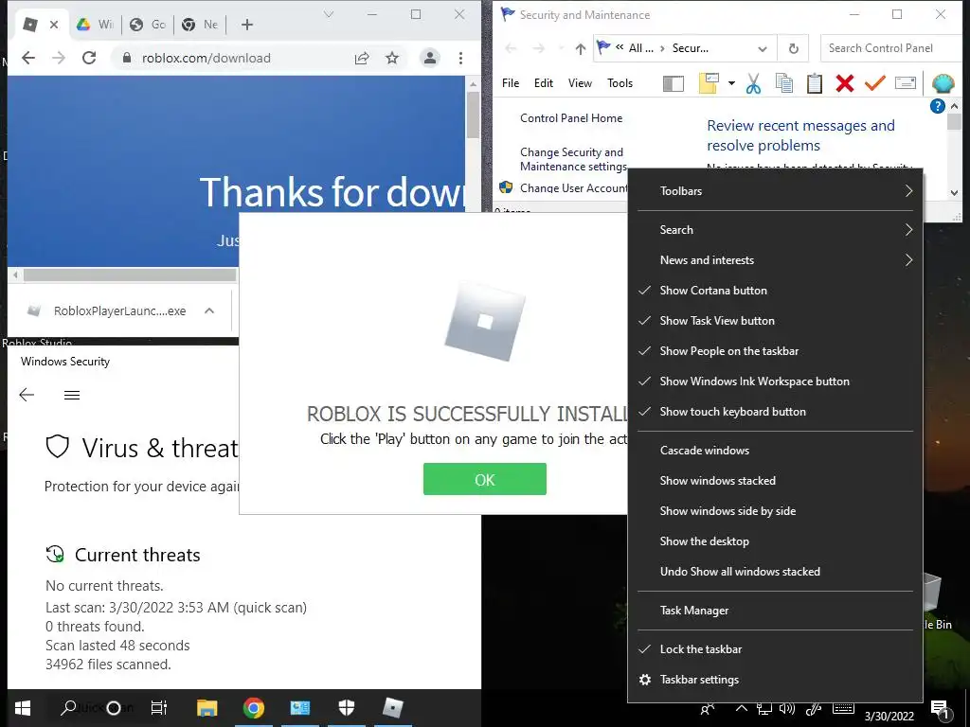Click the green OK button
The width and height of the screenshot is (970, 727).
tap(484, 479)
